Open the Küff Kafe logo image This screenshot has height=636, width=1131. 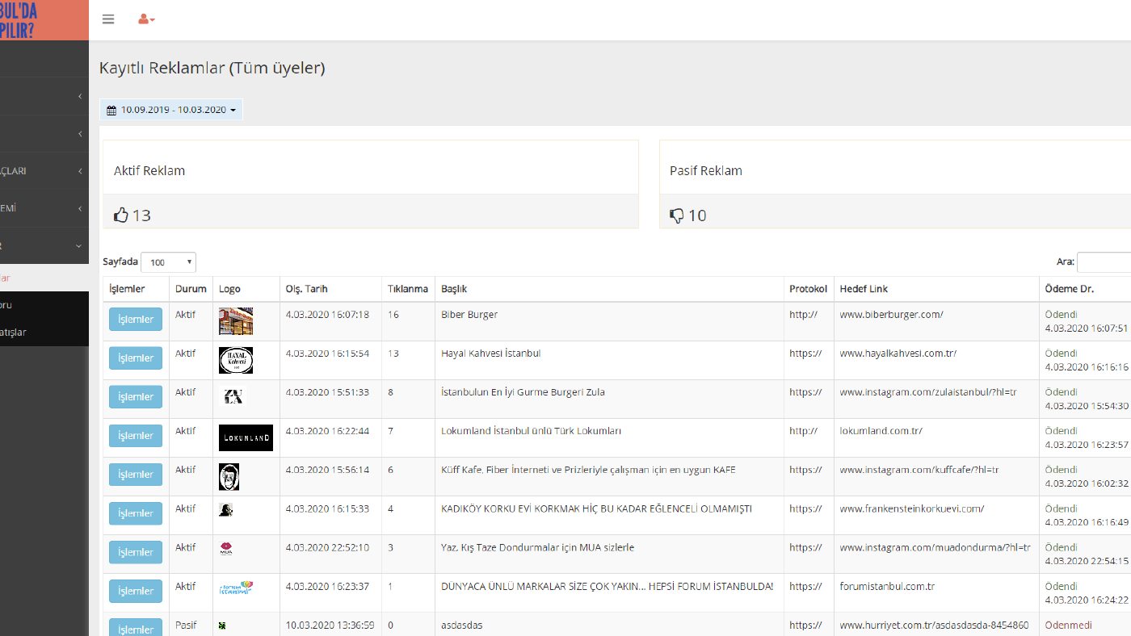click(229, 476)
